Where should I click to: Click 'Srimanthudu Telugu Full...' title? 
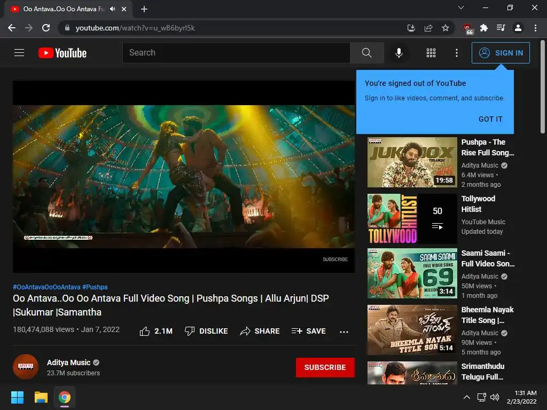click(483, 372)
